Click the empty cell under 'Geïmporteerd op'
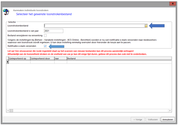The image size is (178, 125). [x=19, y=62]
